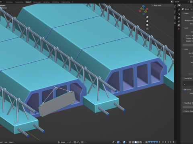Click the blue Z axis on the navigation gizmo
The width and height of the screenshot is (193, 144).
[x=144, y=6]
